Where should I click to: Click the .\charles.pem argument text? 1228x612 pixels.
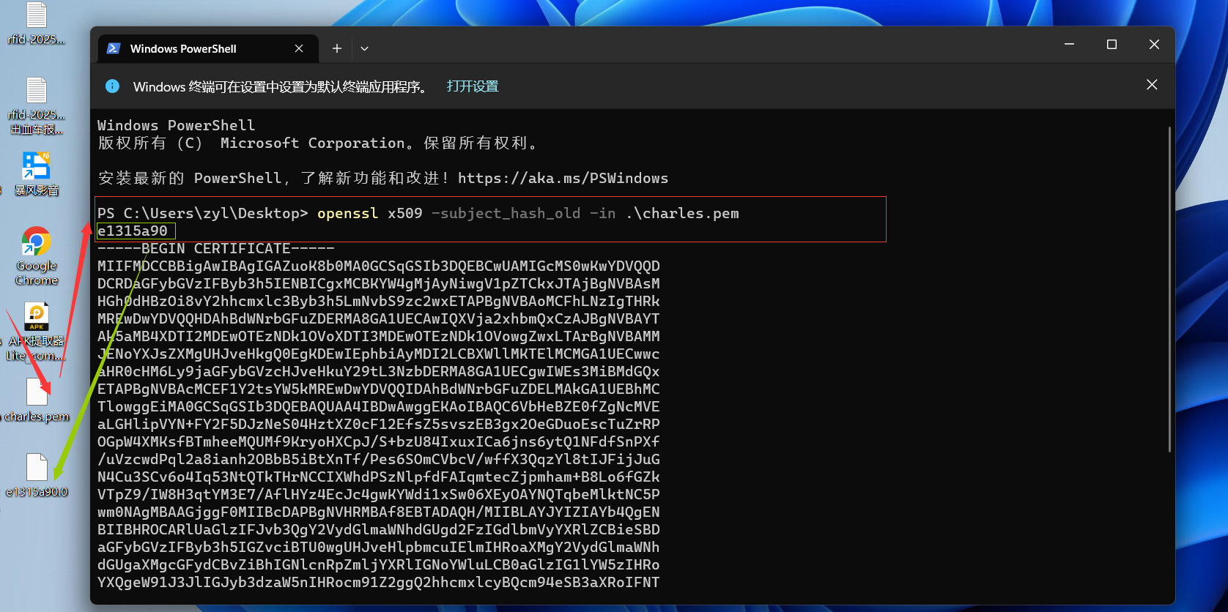[682, 214]
